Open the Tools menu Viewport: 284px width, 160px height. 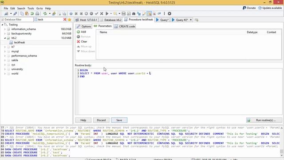coord(31,8)
